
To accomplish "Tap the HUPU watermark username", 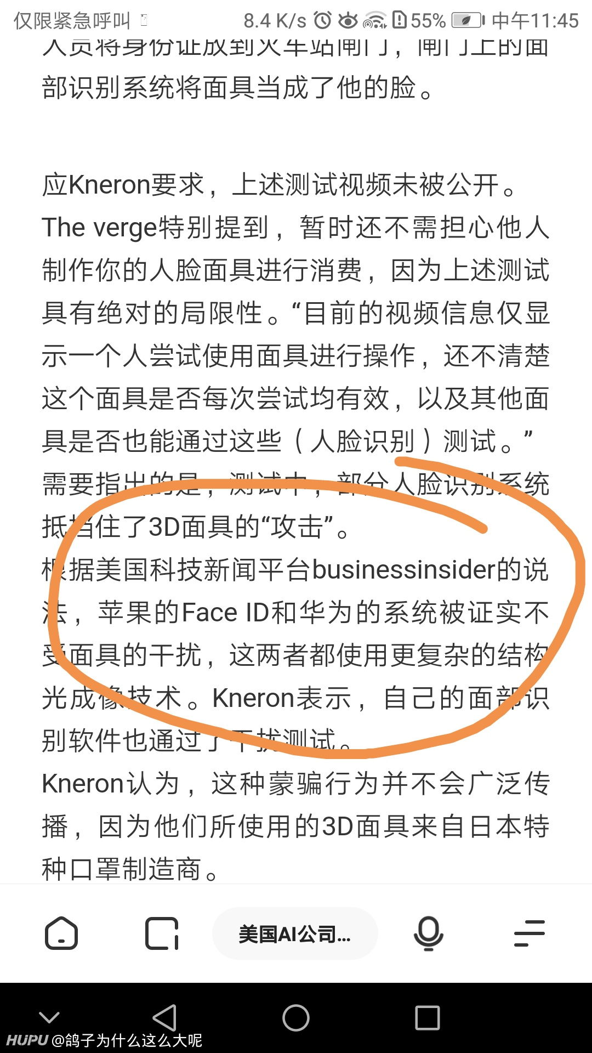I will pyautogui.click(x=104, y=1040).
